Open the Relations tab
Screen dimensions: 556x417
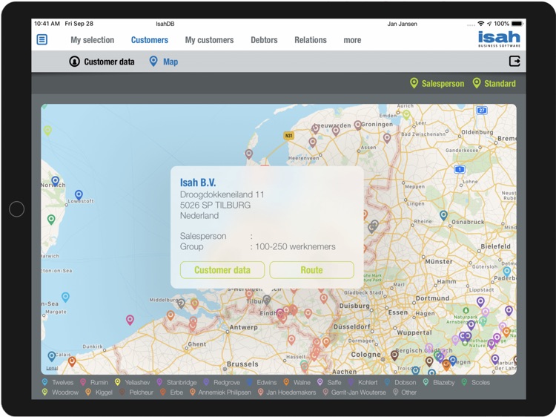pyautogui.click(x=310, y=40)
